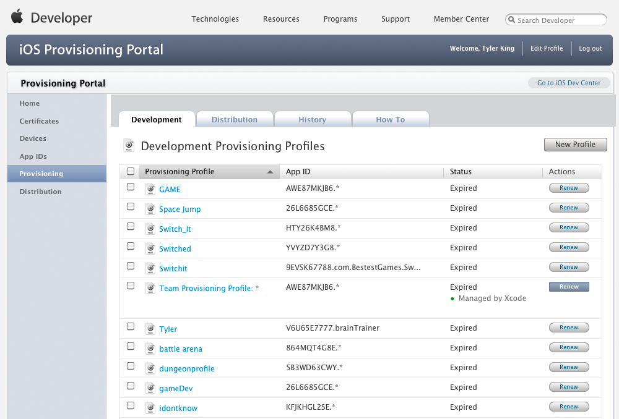Click the Search Developer field
The image size is (619, 419).
556,20
